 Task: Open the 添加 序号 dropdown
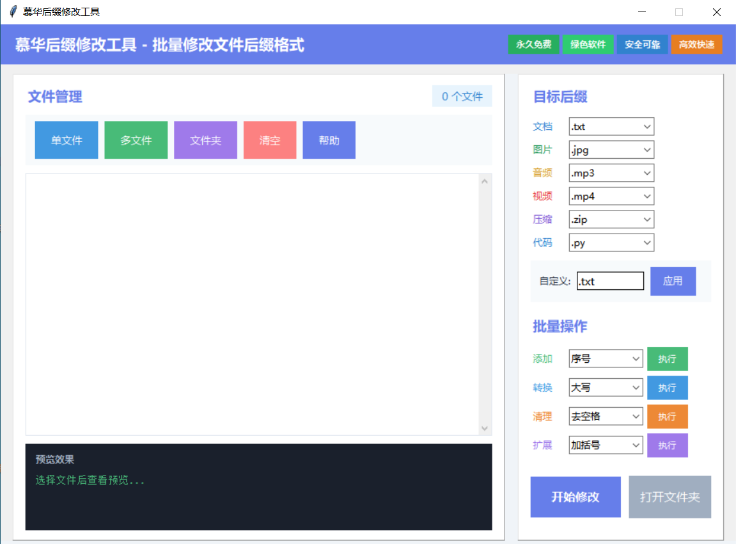click(x=606, y=358)
